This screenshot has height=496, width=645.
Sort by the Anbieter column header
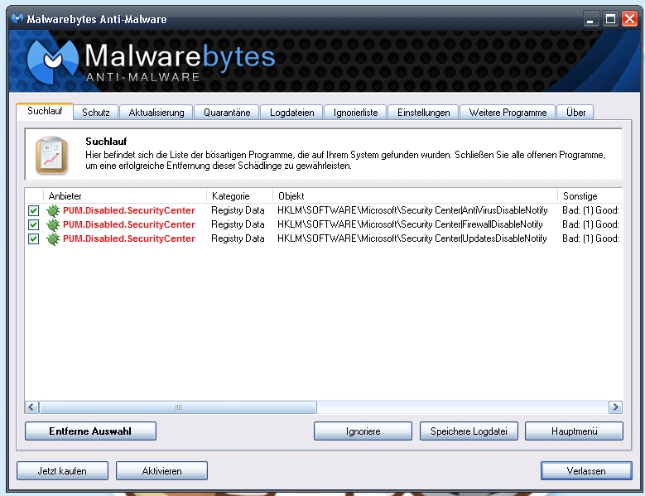[125, 195]
